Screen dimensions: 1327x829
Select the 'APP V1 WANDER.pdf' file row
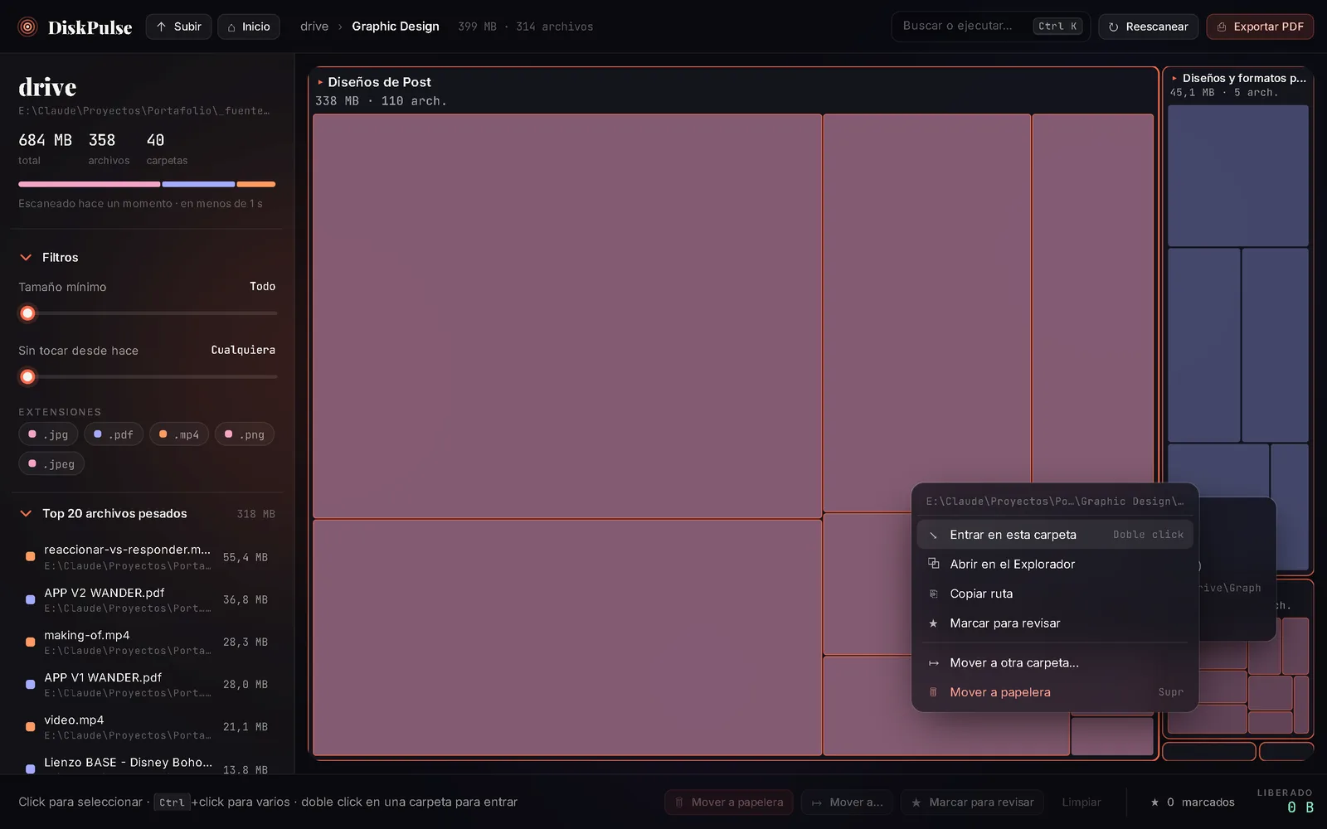(148, 685)
